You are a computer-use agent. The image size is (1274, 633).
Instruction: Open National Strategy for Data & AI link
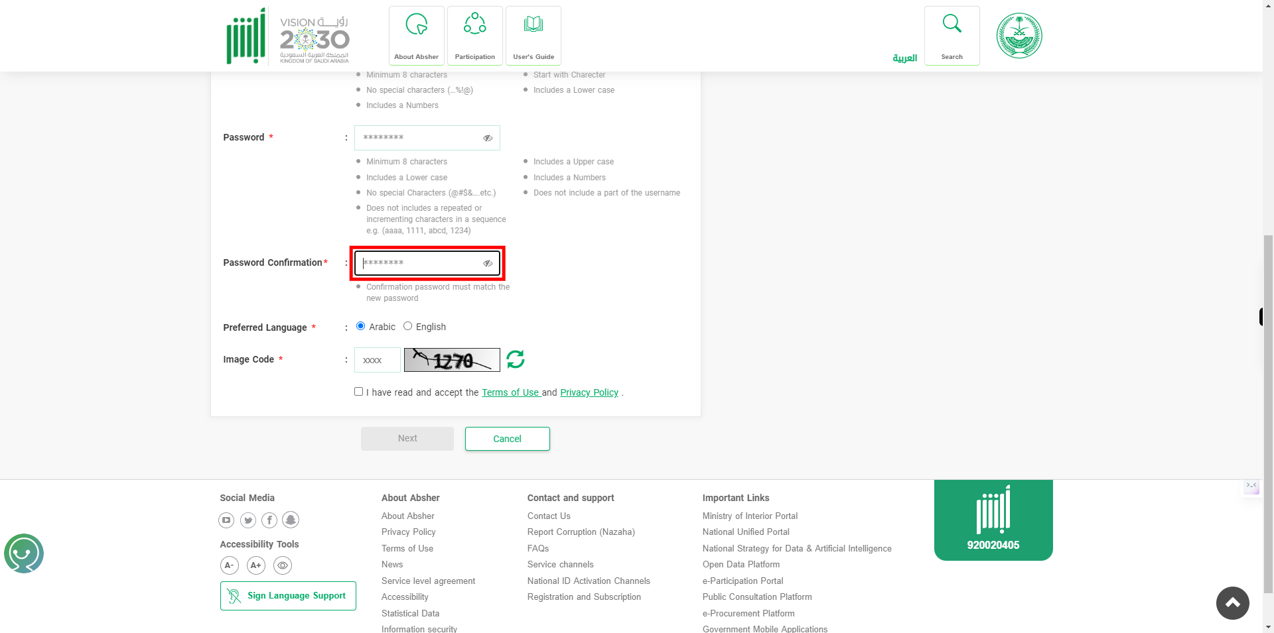click(x=797, y=548)
